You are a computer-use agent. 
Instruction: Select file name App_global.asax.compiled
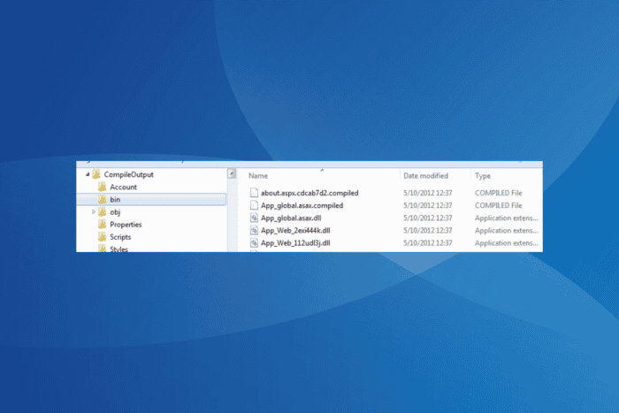pyautogui.click(x=302, y=205)
